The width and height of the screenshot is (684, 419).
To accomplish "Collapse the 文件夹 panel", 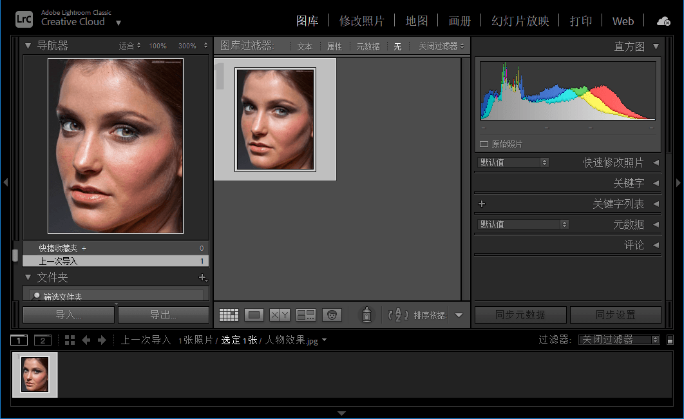I will 28,277.
